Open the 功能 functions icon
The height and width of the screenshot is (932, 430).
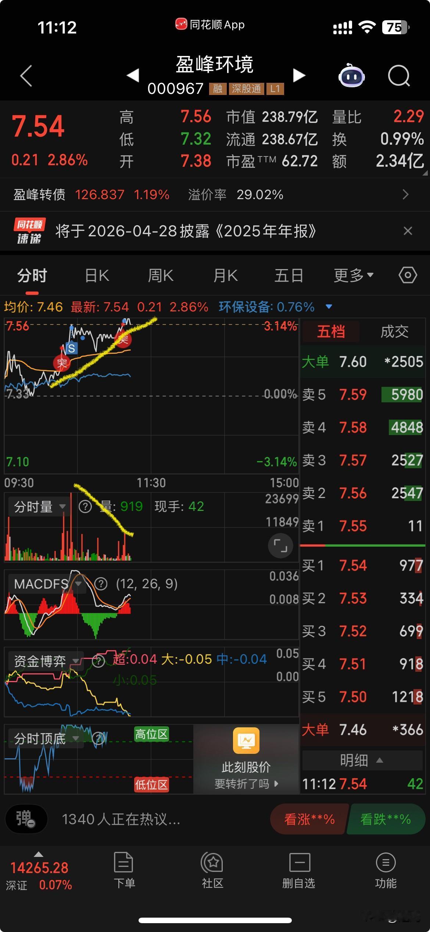coord(386,870)
